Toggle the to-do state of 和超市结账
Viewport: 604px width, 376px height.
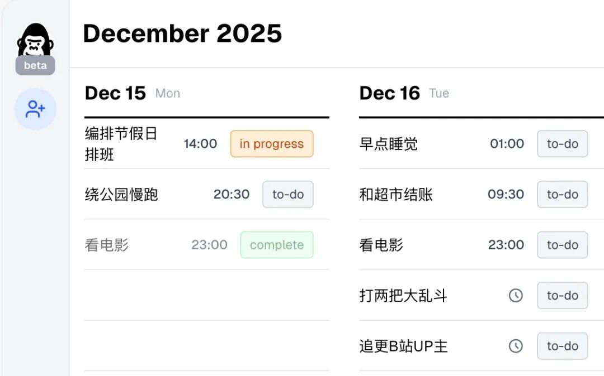coord(562,194)
